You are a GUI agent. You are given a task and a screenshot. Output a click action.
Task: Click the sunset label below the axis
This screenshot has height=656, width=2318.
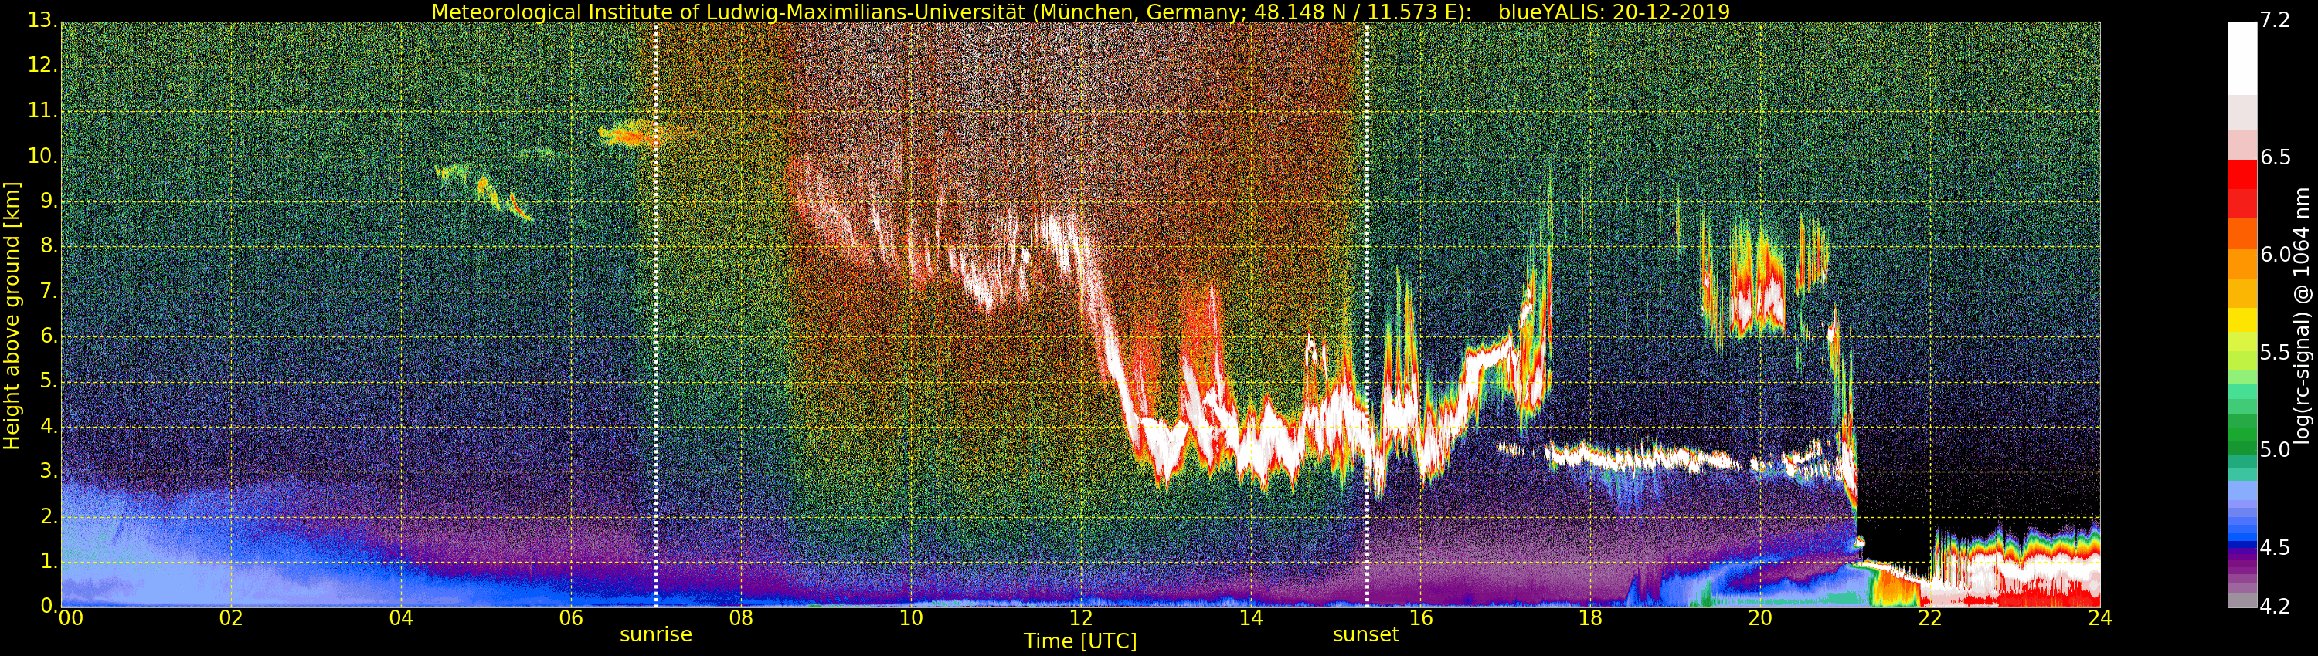tap(1366, 634)
